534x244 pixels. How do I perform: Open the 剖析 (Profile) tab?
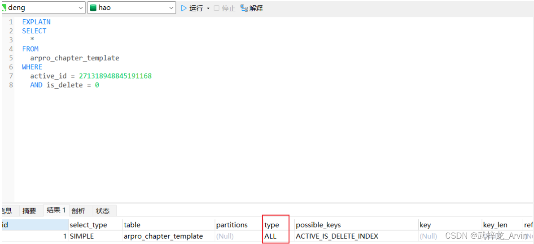coord(78,211)
